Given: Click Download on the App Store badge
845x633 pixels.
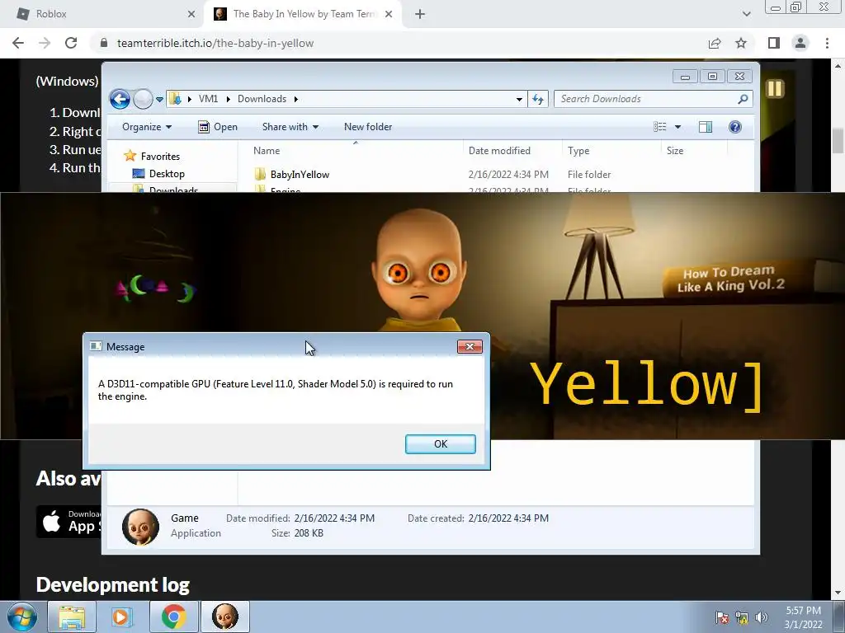Looking at the screenshot, I should tap(68, 522).
